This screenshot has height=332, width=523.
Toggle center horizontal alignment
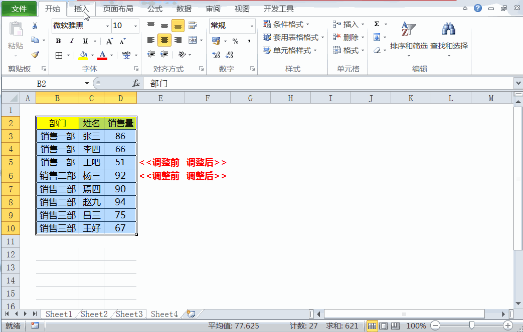164,40
